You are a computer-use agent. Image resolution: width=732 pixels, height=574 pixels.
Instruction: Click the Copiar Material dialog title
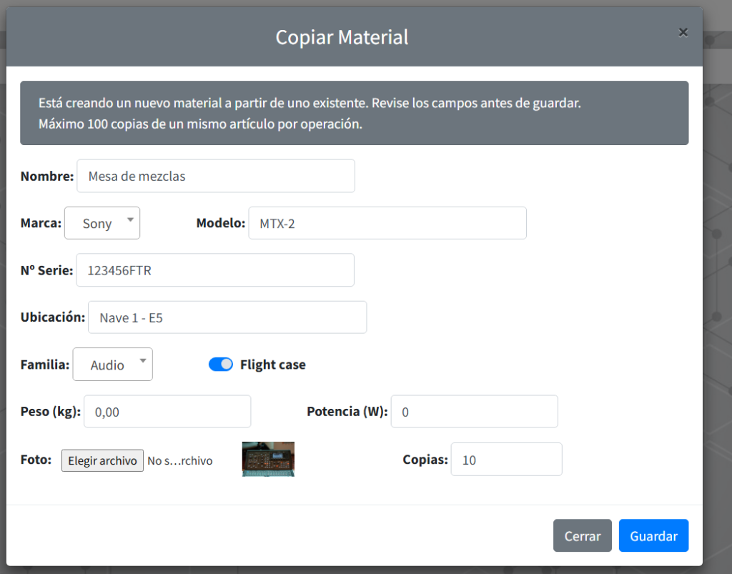coord(342,36)
